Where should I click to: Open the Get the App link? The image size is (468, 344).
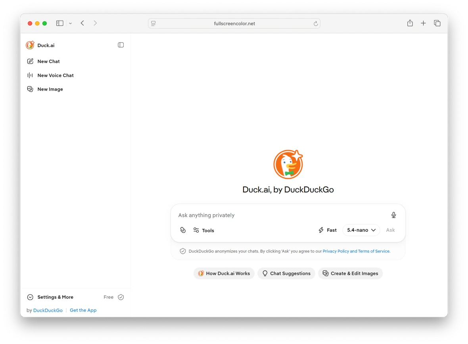tap(83, 310)
